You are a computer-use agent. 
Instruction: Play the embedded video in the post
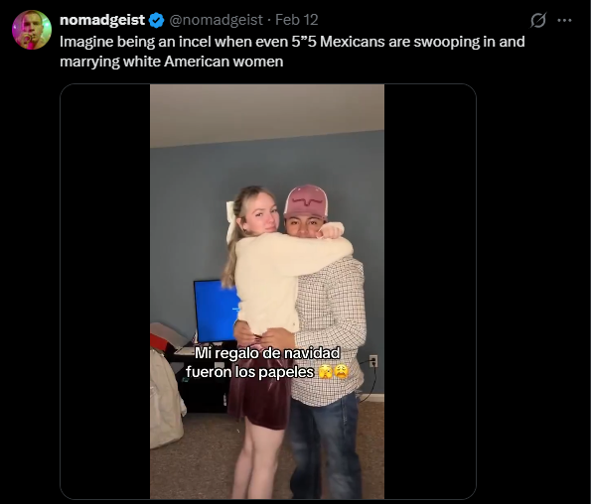(267, 292)
